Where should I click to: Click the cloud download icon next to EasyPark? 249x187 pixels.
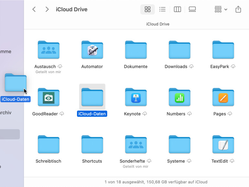point(233,66)
